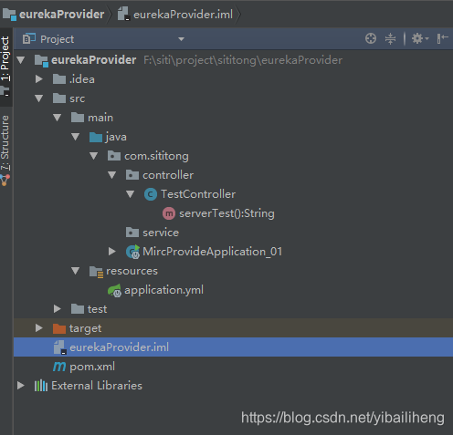
Task: Select External Libraries label
Action: [x=97, y=386]
